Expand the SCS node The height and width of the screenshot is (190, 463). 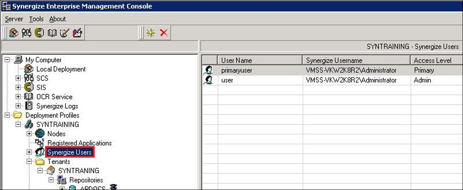(x=18, y=78)
